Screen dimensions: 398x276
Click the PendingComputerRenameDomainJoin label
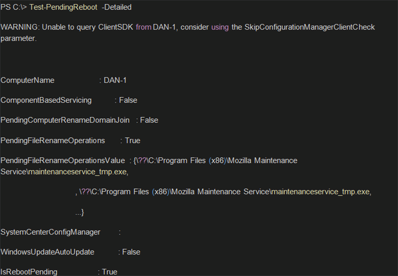click(65, 120)
